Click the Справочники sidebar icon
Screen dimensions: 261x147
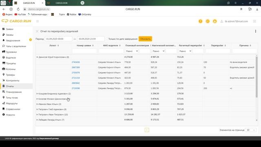tap(4, 109)
